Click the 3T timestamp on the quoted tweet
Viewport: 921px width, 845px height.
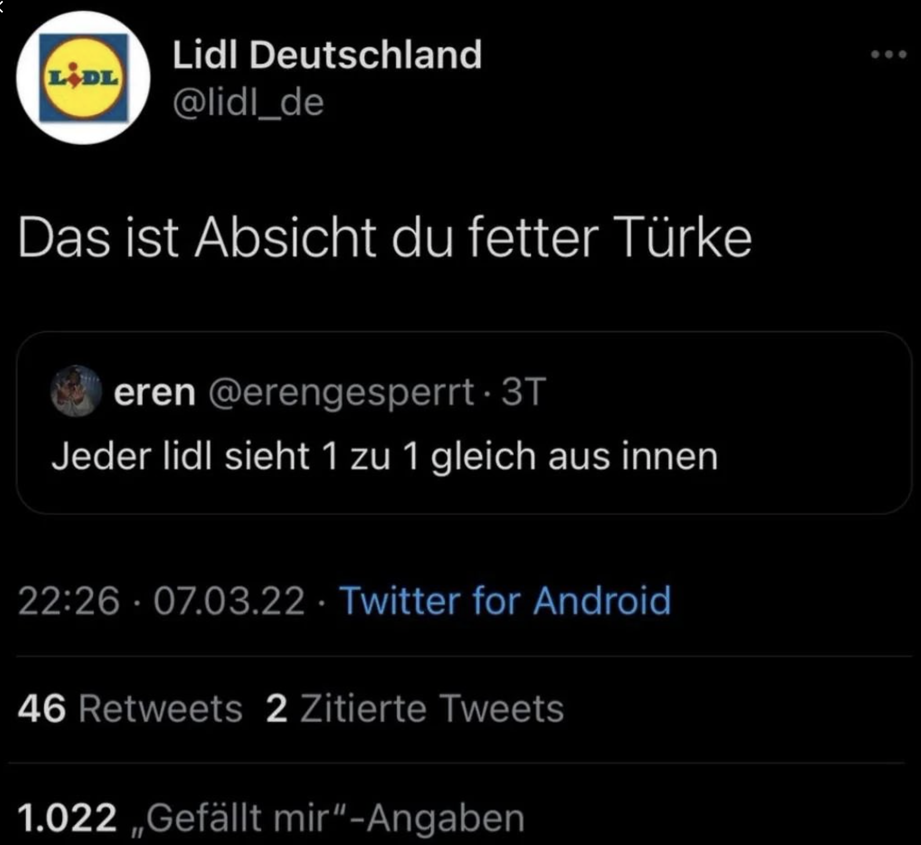(523, 391)
